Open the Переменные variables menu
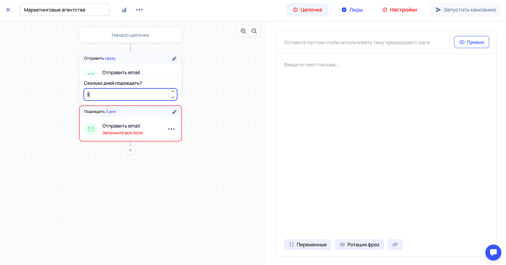Image resolution: width=506 pixels, height=265 pixels. (x=308, y=244)
